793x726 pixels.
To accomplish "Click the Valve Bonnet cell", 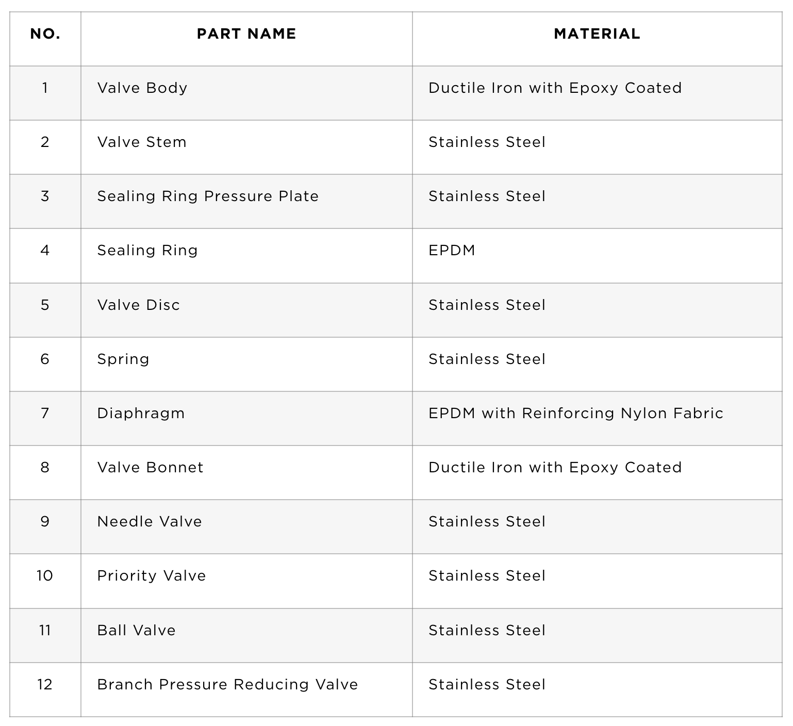I will point(246,472).
